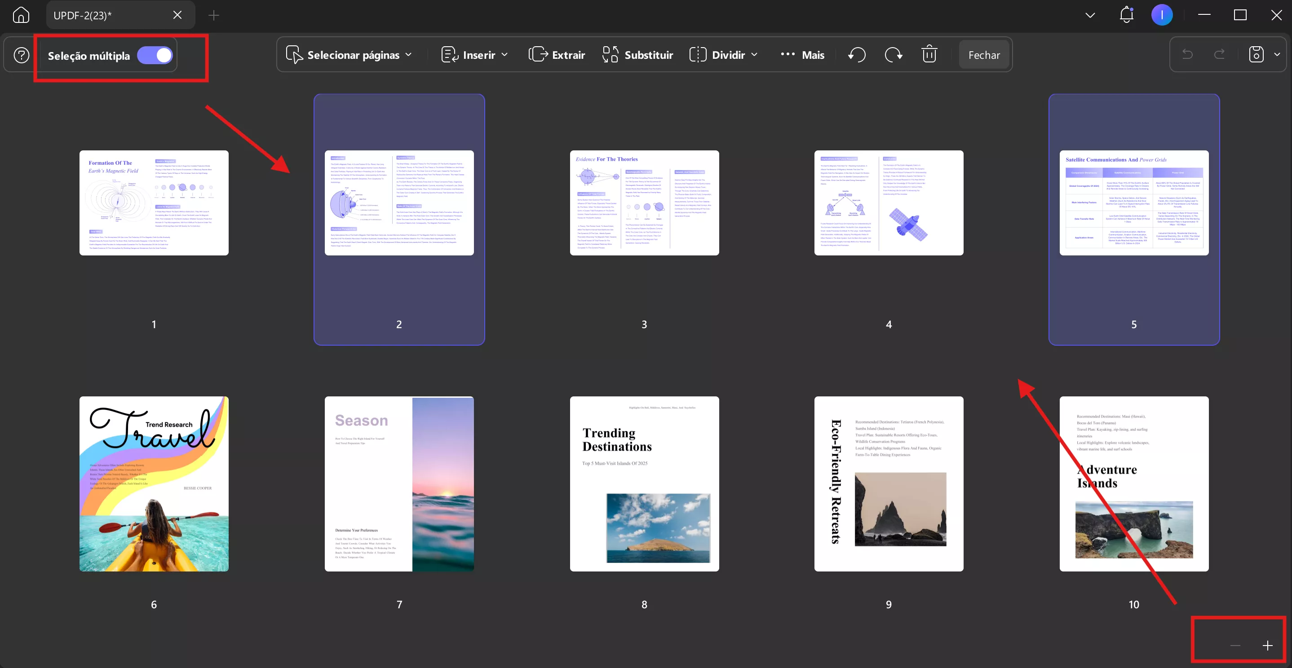1292x668 pixels.
Task: Zoom in thumbnails with plus icon
Action: click(1267, 646)
